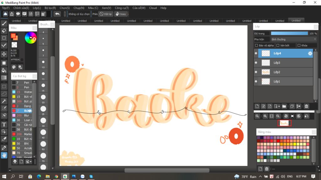Add a new layer in Layer panel
Viewport: 321px width, 180px height.
click(257, 106)
